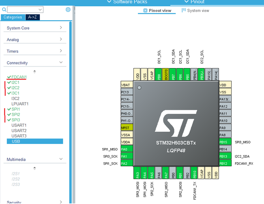Image resolution: width=264 pixels, height=204 pixels.
Task: Expand the Timers category
Action: (x=35, y=51)
